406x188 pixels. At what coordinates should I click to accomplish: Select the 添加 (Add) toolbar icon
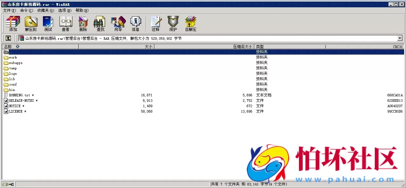[x=12, y=23]
